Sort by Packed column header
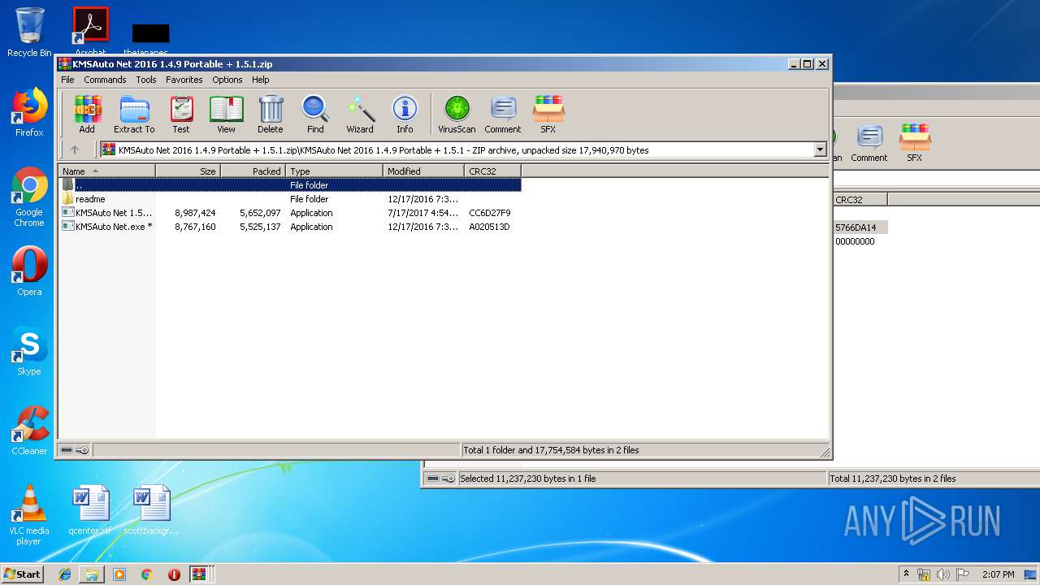Screen dimensions: 1040x585 click(253, 171)
